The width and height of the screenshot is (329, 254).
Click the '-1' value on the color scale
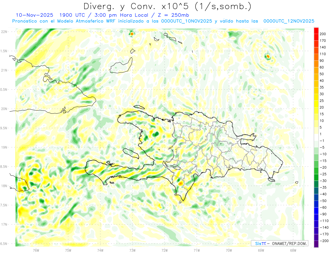click(322, 141)
